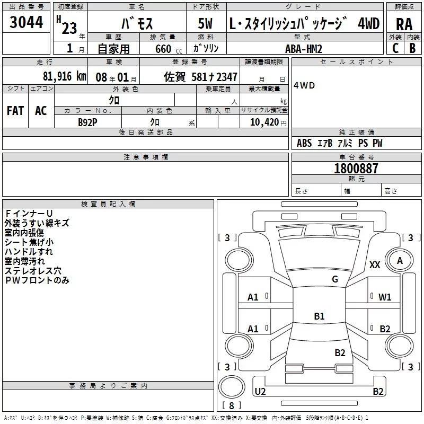The width and height of the screenshot is (424, 424).
Task: Click the model code ABA-HM2
Action: coord(304,49)
